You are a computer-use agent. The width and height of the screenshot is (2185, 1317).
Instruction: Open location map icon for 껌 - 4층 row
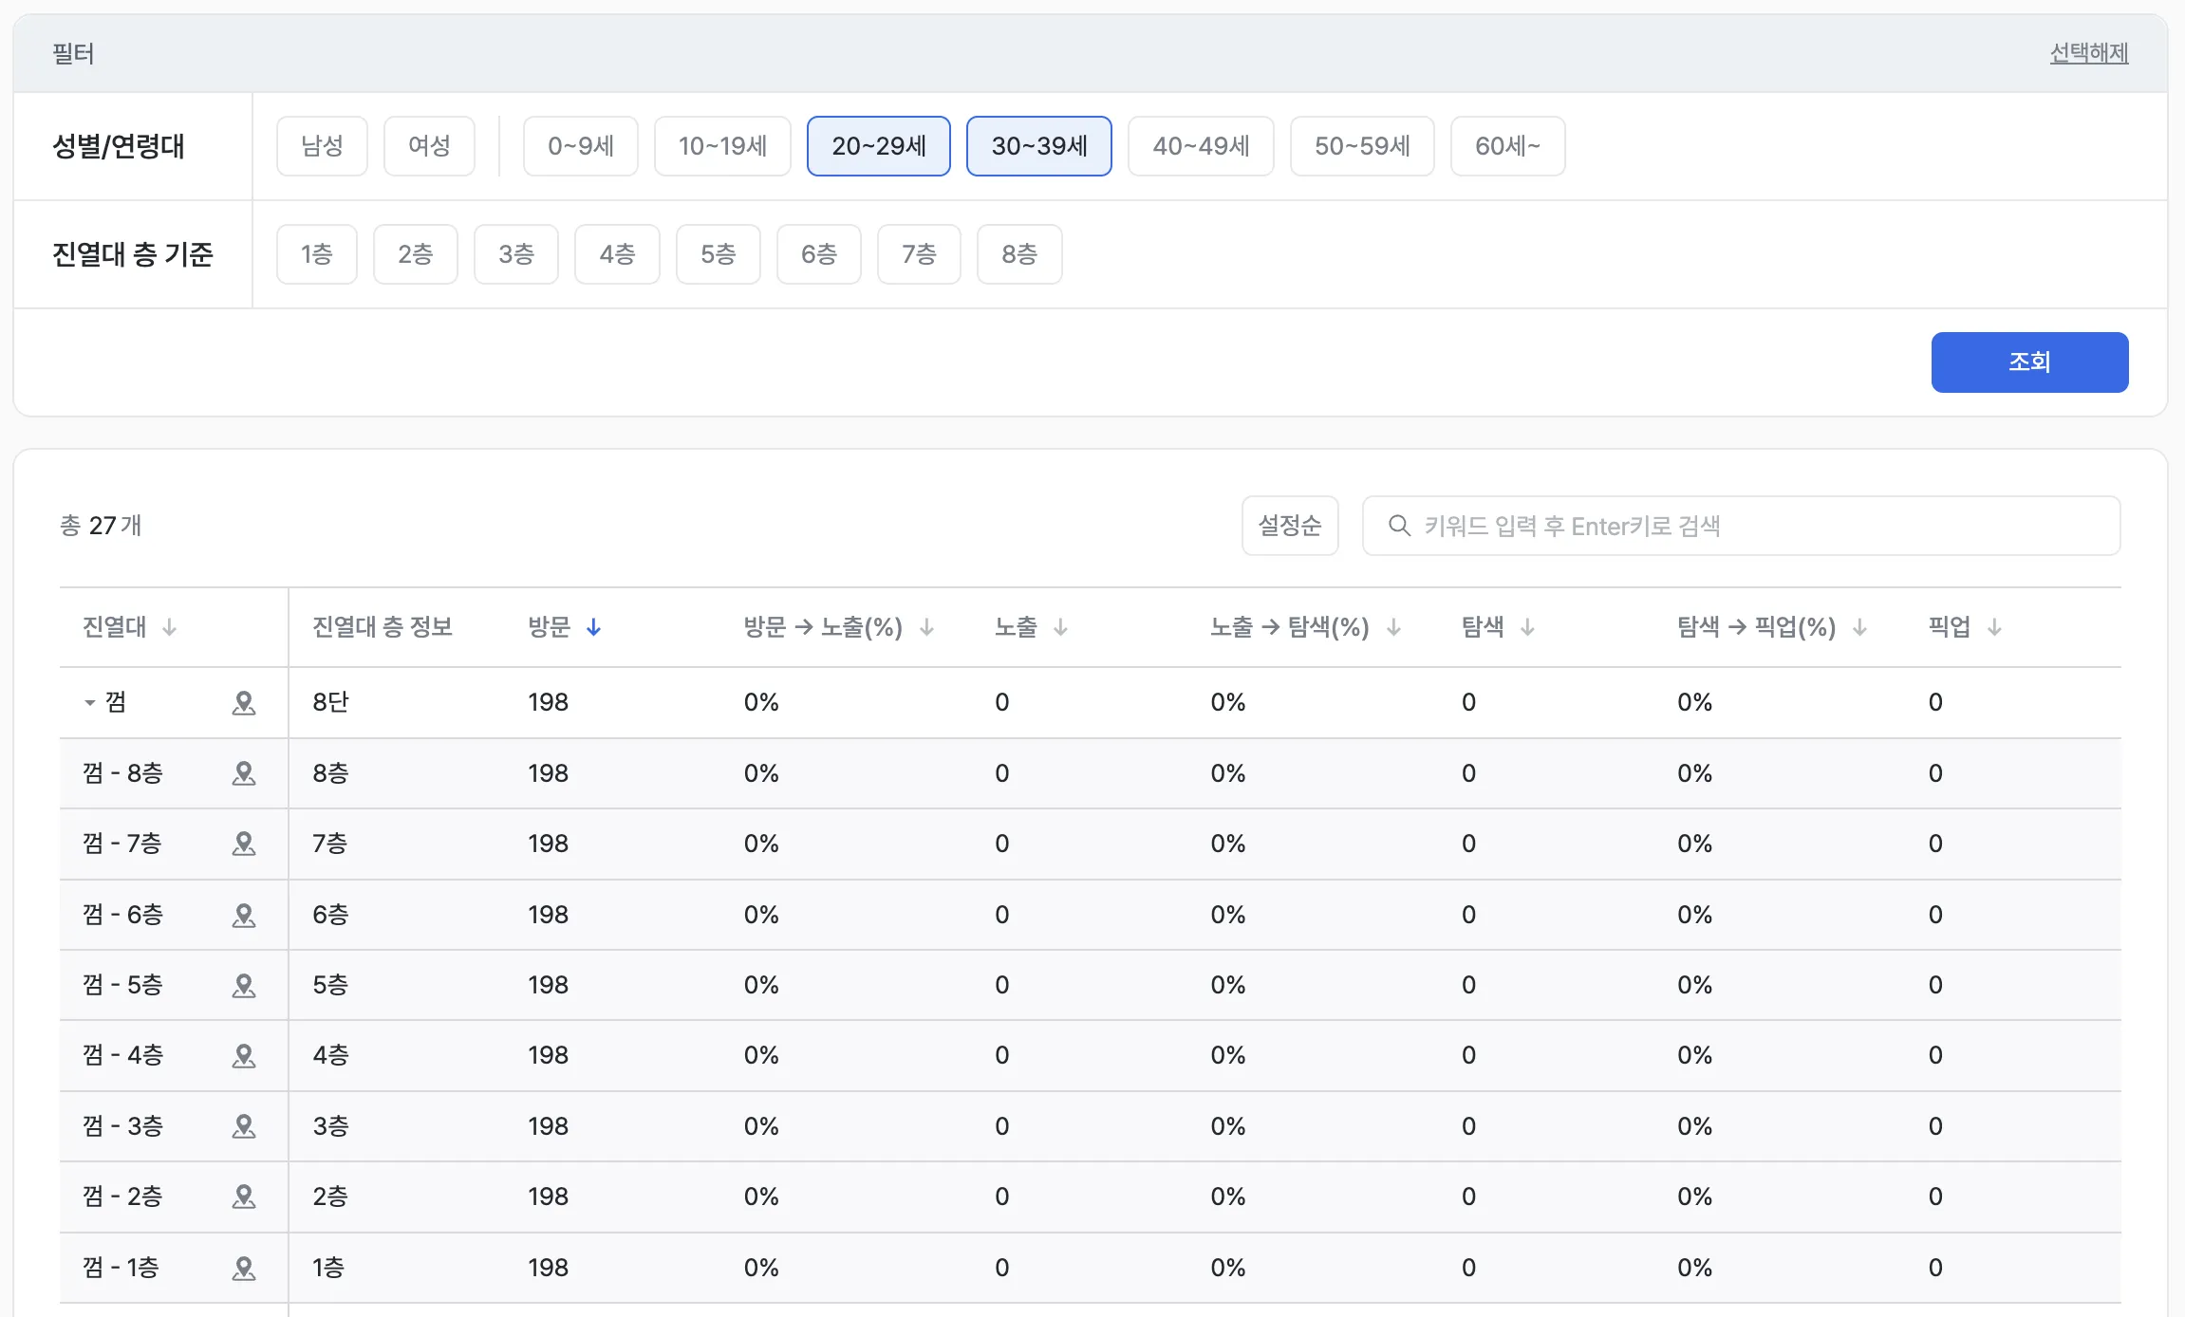tap(244, 1056)
